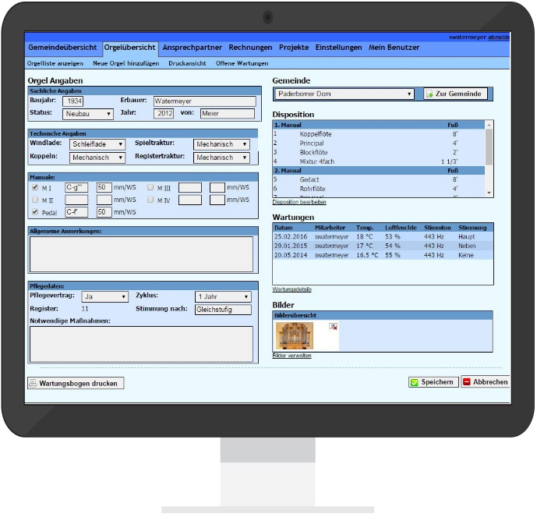Click the printer icon on Wartungsbogen drucken
This screenshot has width=537, height=514.
coord(34,384)
